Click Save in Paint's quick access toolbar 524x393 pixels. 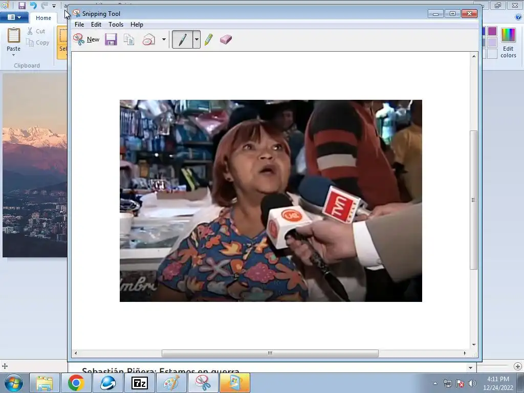point(21,5)
